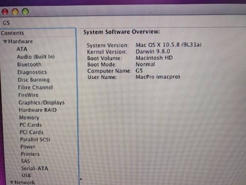Click the red close window button

(x=5, y=12)
